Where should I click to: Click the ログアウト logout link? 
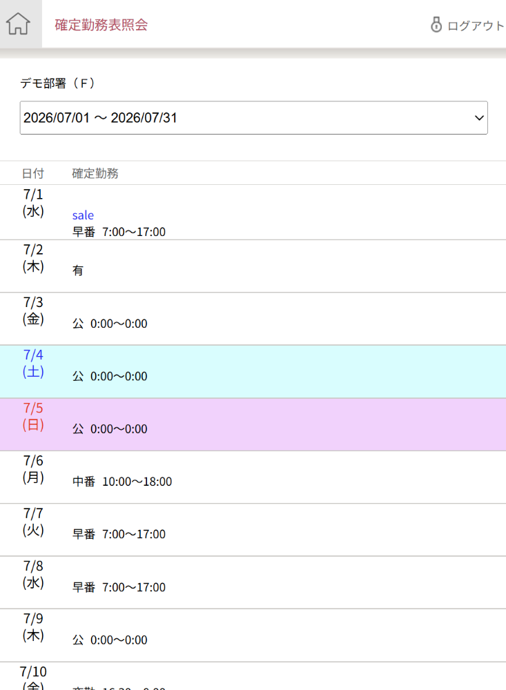coord(476,26)
